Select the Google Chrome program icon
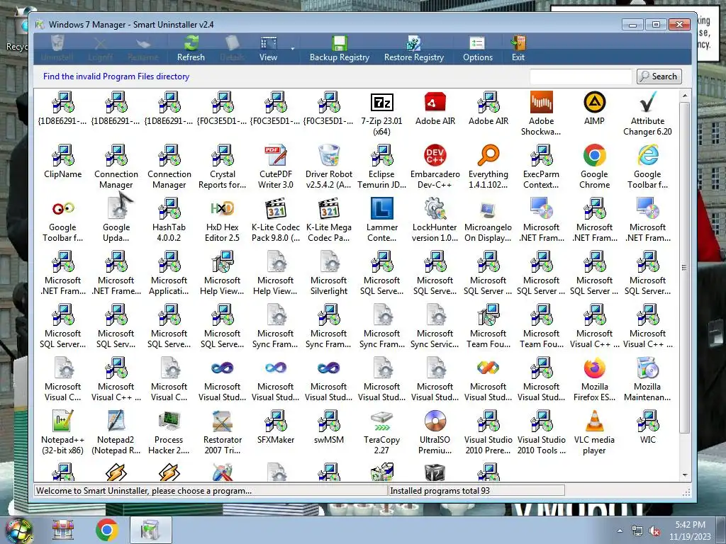 (x=595, y=166)
